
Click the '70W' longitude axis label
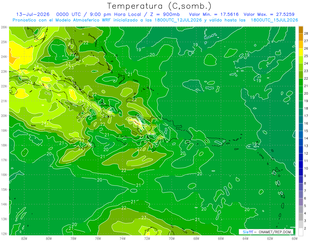coord(172,238)
